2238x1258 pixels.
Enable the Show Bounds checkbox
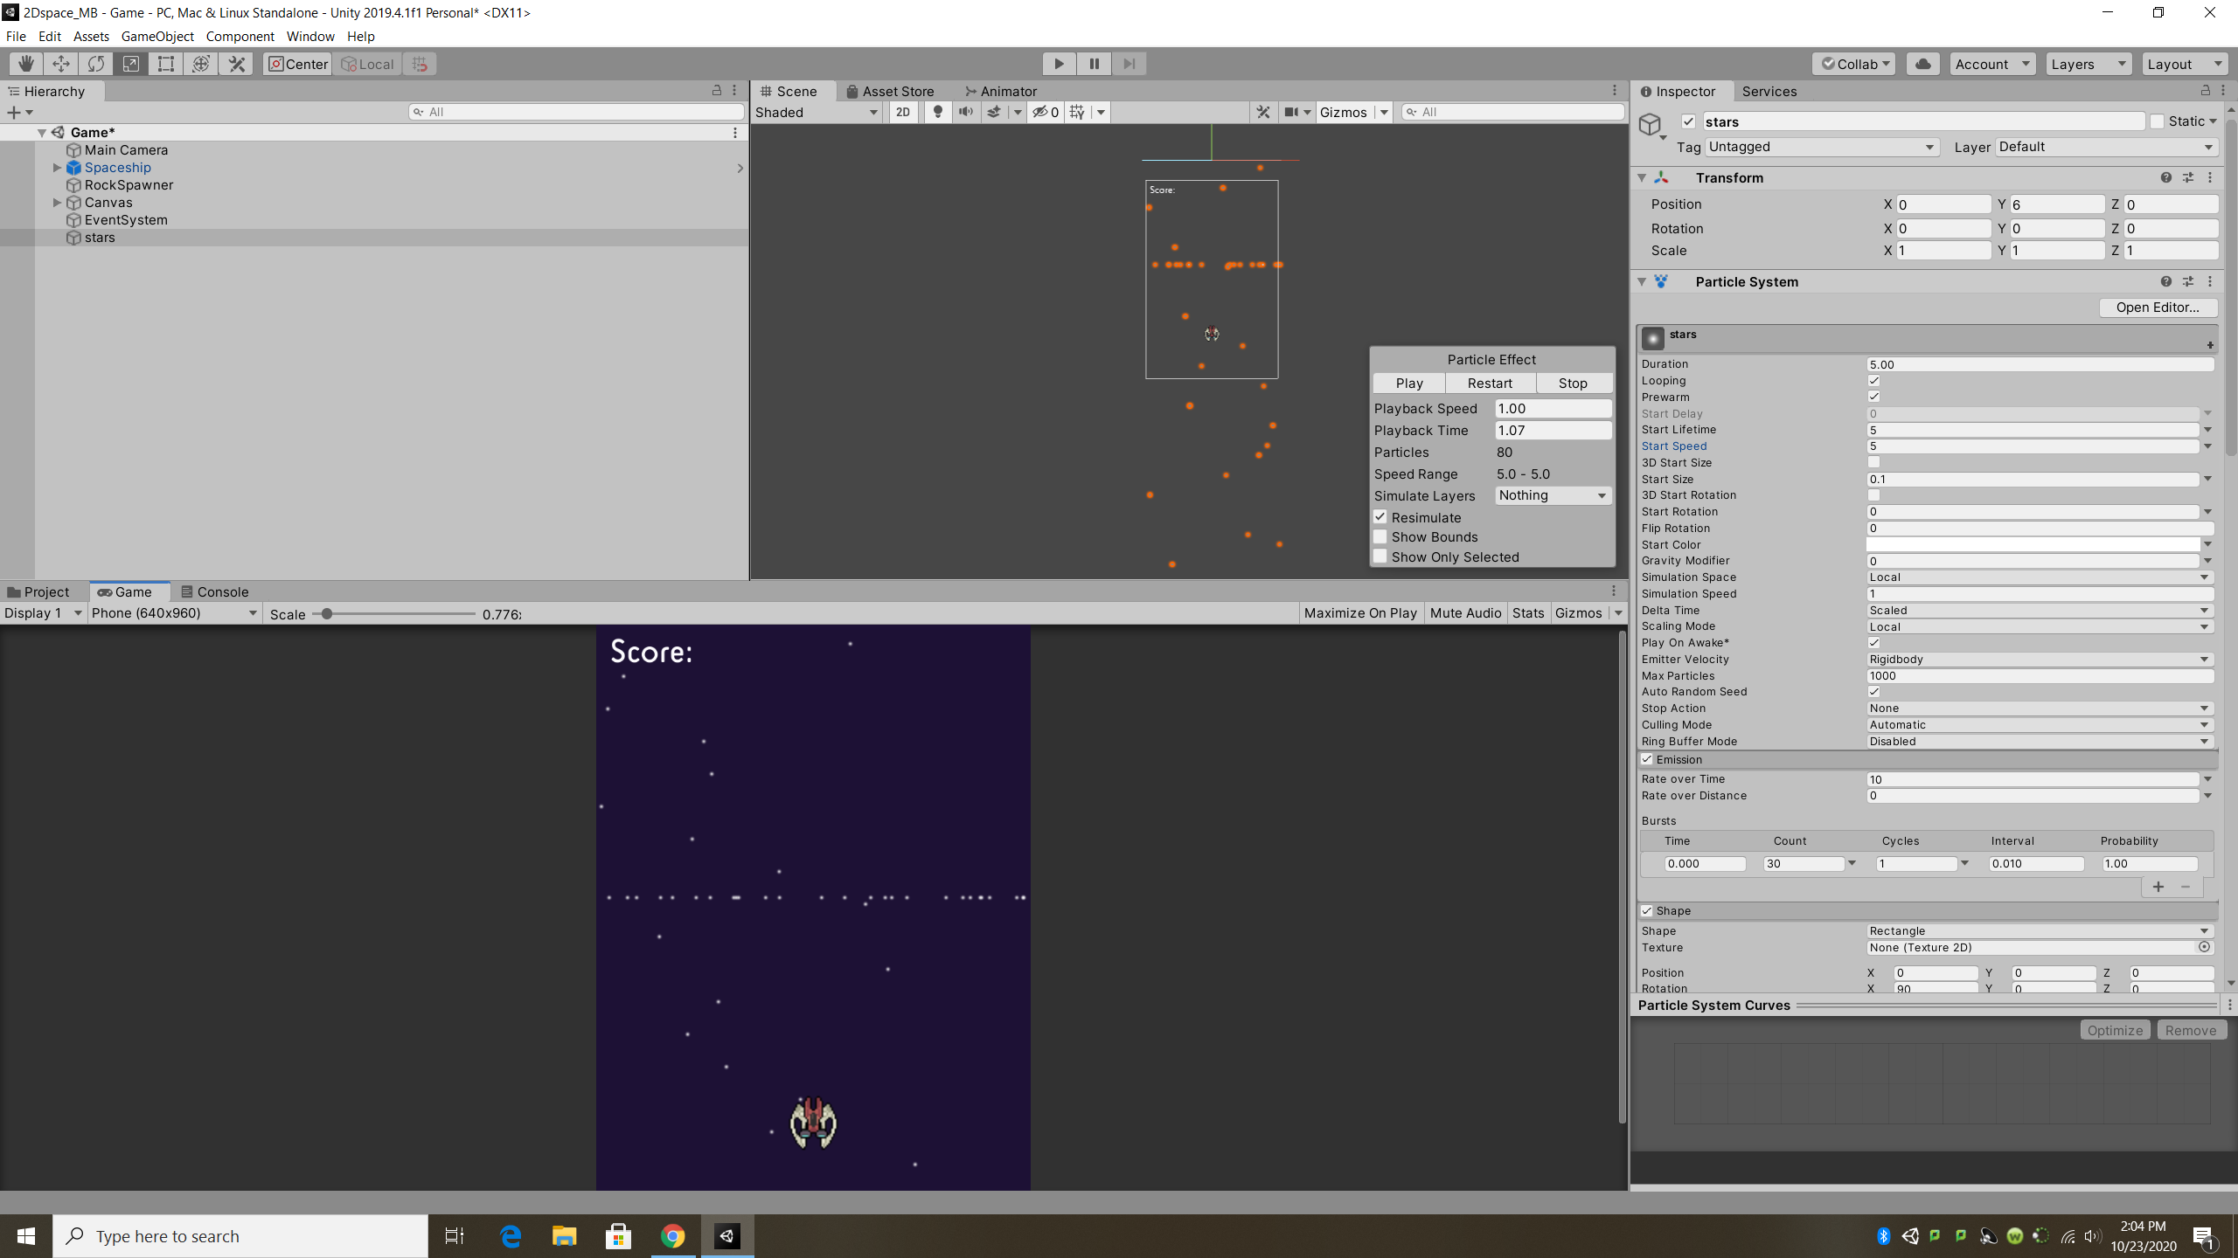pyautogui.click(x=1380, y=537)
